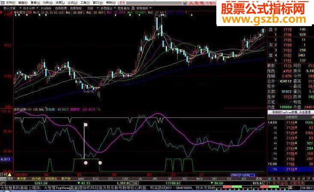Select the CR indicator tab

click(140, 179)
